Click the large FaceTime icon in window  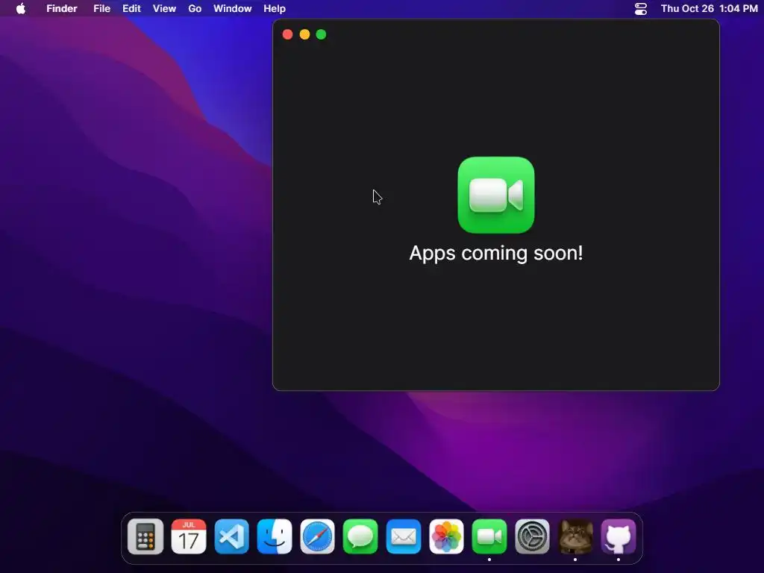click(x=496, y=195)
